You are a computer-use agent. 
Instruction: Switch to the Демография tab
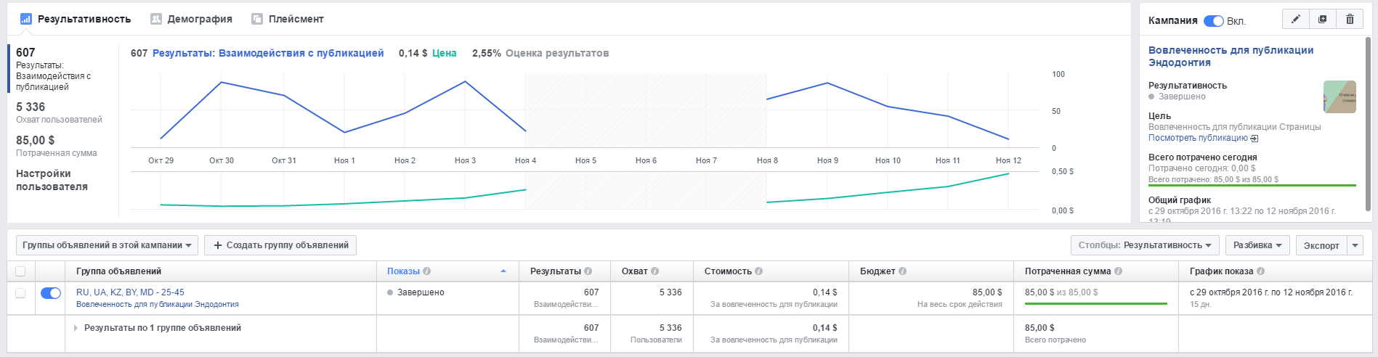point(192,19)
